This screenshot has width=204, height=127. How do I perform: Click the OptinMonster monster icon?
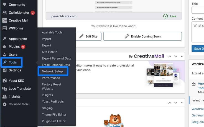coord(4,13)
